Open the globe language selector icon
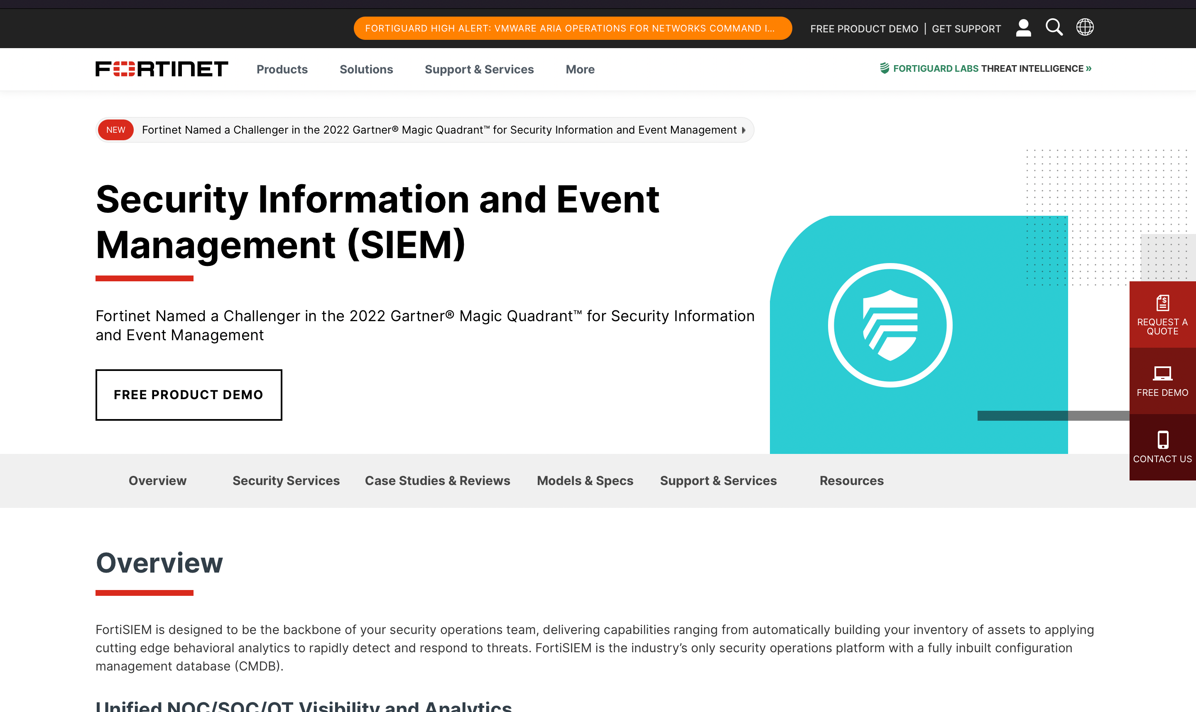Screen dimensions: 1196x712 click(x=1085, y=27)
